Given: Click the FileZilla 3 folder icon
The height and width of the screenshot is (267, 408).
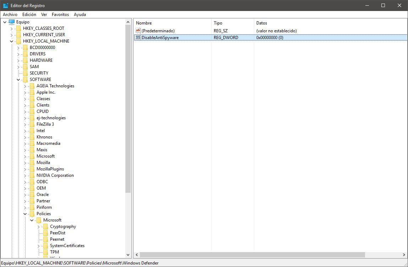Looking at the screenshot, I should [32, 124].
